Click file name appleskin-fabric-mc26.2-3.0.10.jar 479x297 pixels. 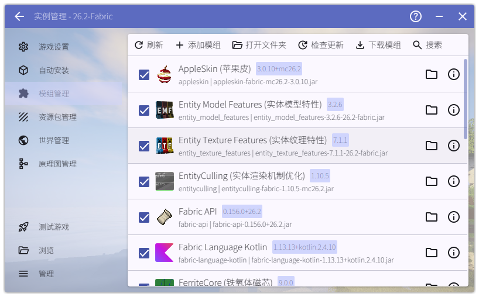coord(265,82)
